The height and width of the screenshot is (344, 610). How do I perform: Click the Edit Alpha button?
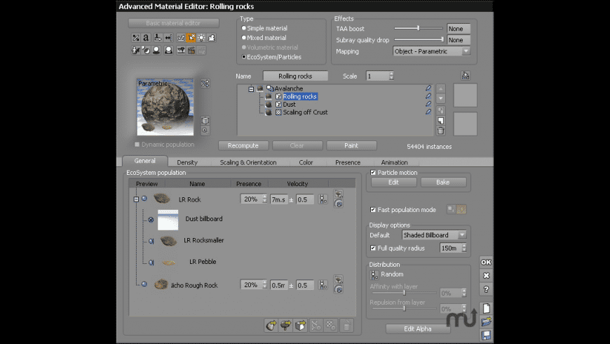(x=417, y=329)
